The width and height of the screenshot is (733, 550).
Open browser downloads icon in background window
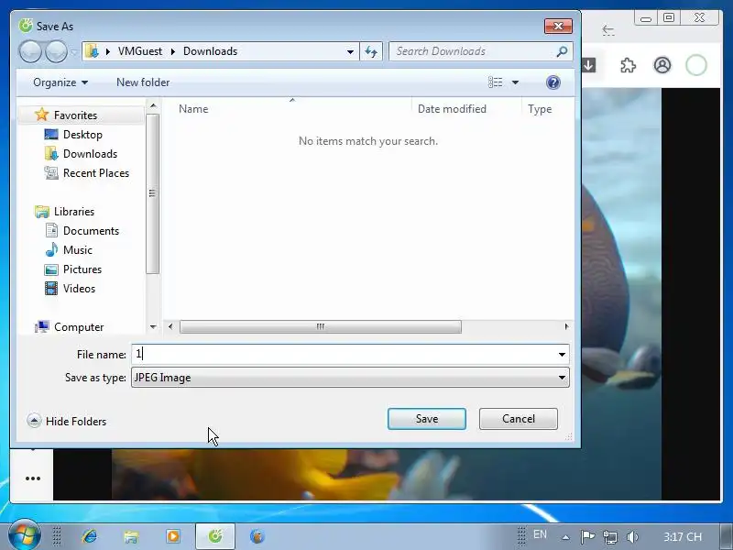pyautogui.click(x=588, y=65)
